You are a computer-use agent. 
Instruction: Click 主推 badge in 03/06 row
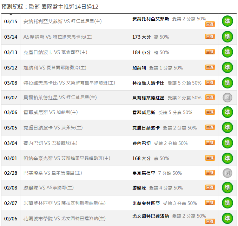(210, 112)
